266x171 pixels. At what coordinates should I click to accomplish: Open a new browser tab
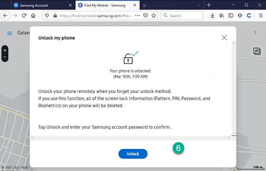click(209, 5)
